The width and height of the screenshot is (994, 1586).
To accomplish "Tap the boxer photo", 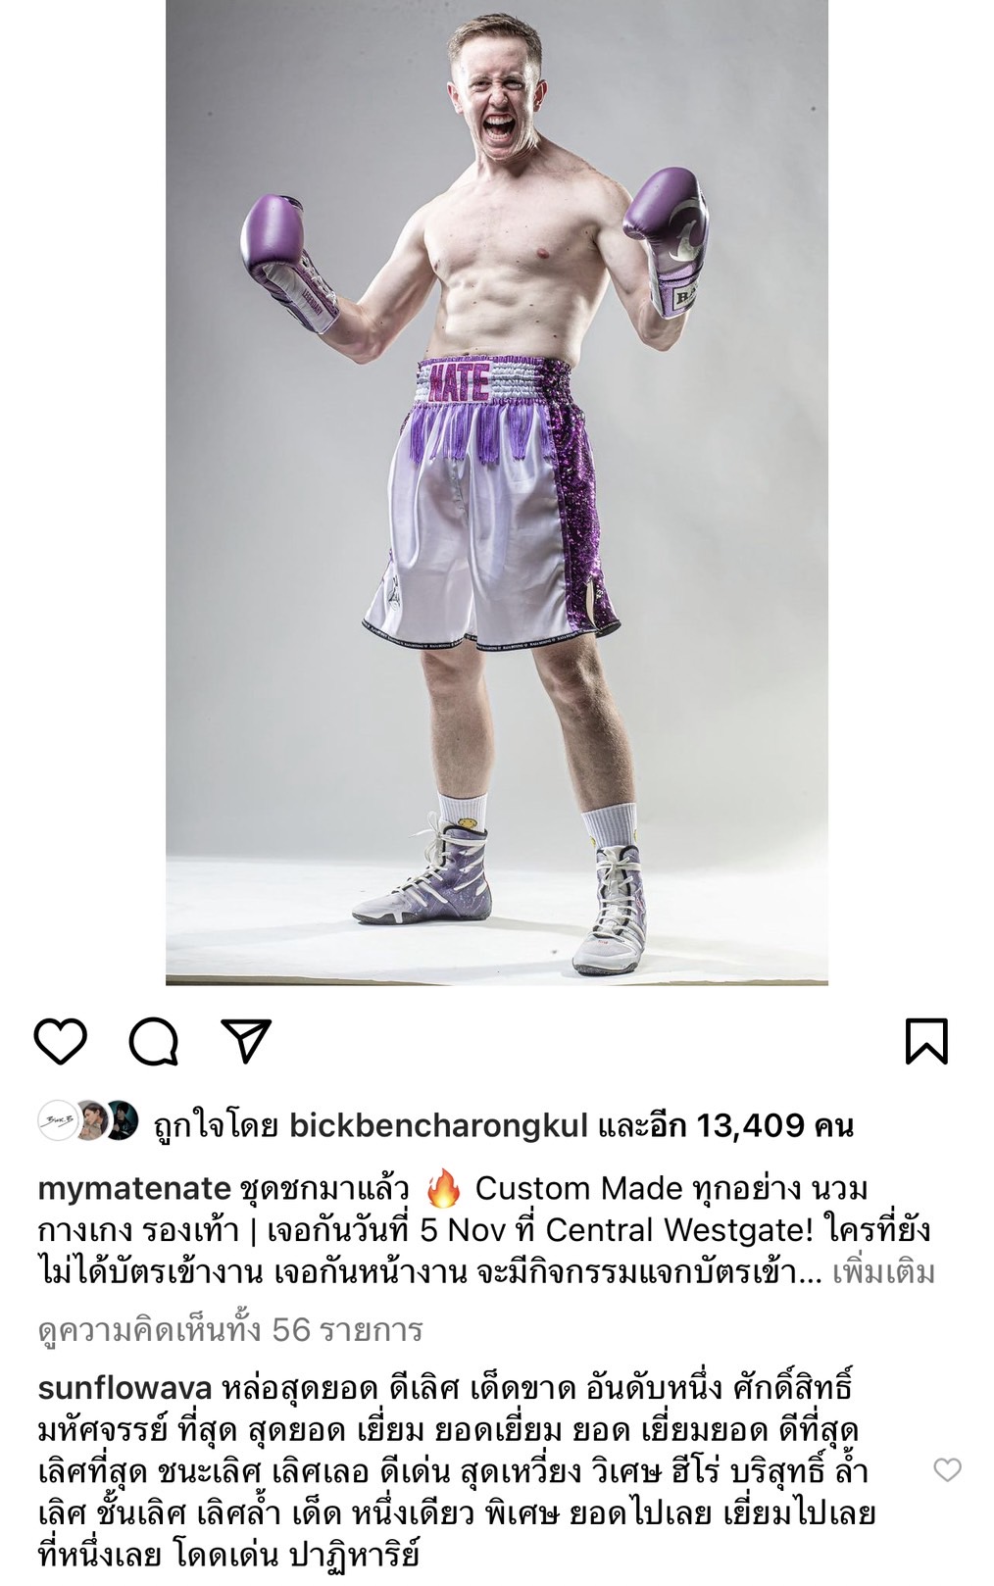I will click(497, 492).
